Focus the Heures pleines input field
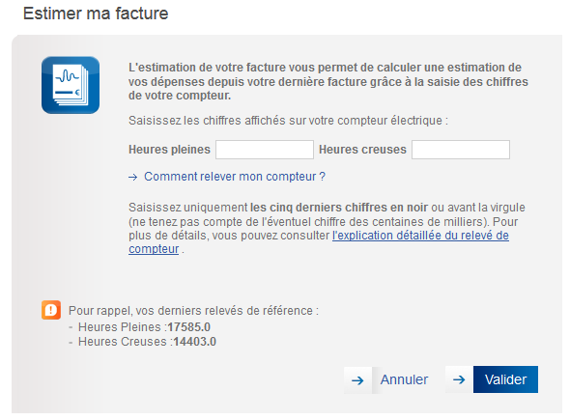The width and height of the screenshot is (570, 420). click(x=265, y=150)
